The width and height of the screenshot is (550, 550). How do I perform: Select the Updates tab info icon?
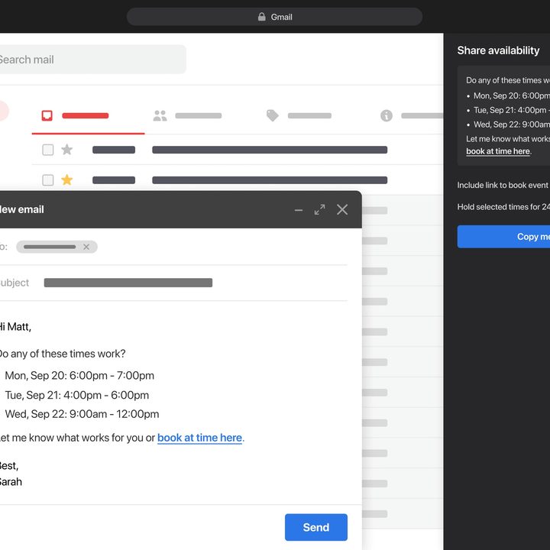387,115
